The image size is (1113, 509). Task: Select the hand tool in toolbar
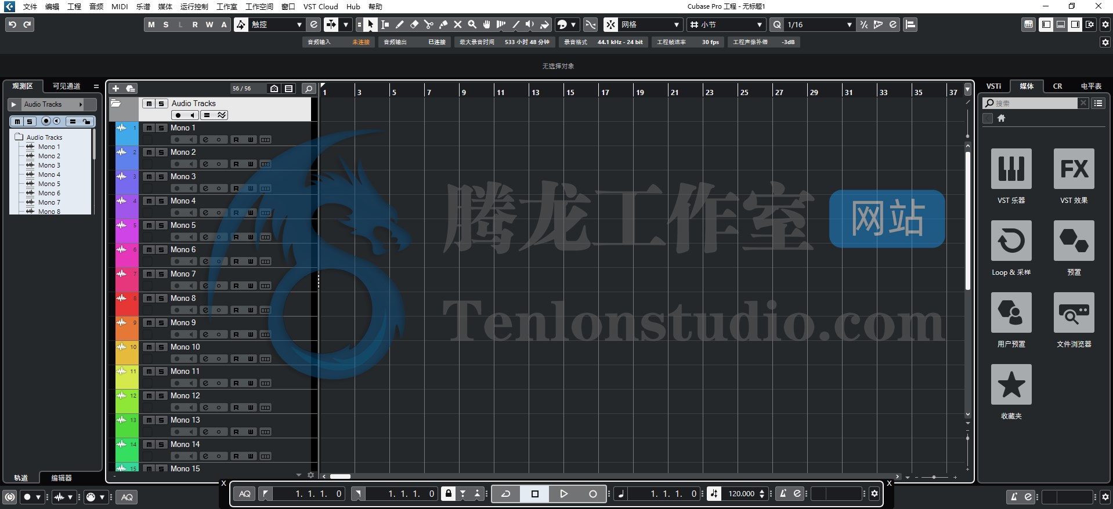click(x=486, y=24)
